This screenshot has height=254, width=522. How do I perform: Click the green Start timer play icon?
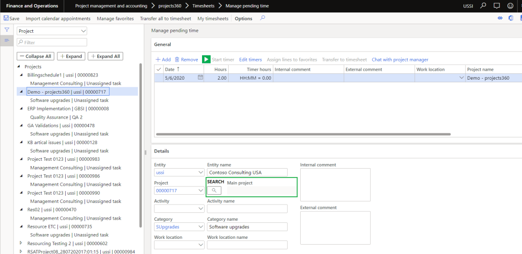(x=206, y=60)
